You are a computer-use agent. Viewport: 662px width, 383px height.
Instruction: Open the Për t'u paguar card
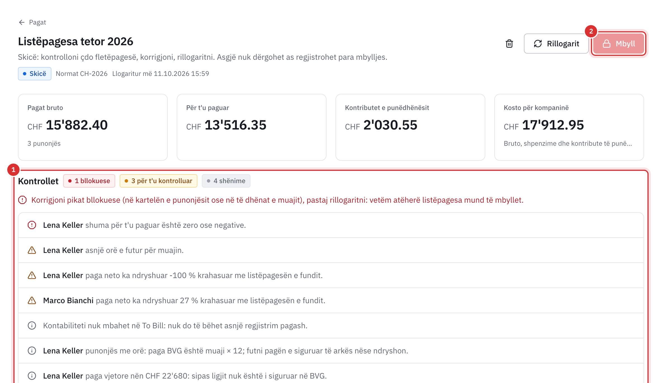[x=252, y=127]
